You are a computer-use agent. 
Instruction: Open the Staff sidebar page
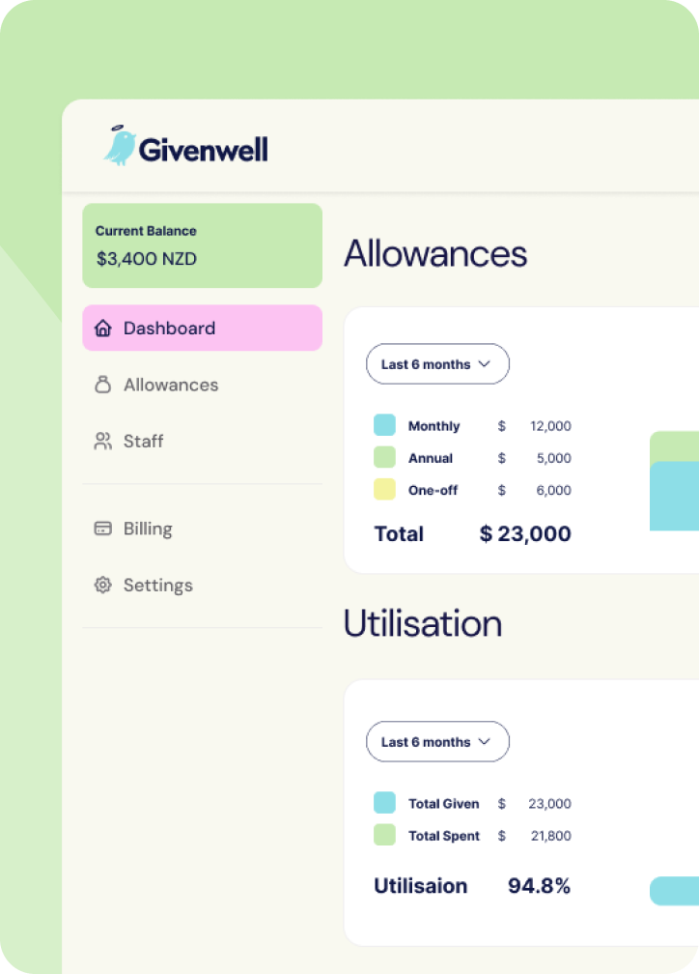143,442
